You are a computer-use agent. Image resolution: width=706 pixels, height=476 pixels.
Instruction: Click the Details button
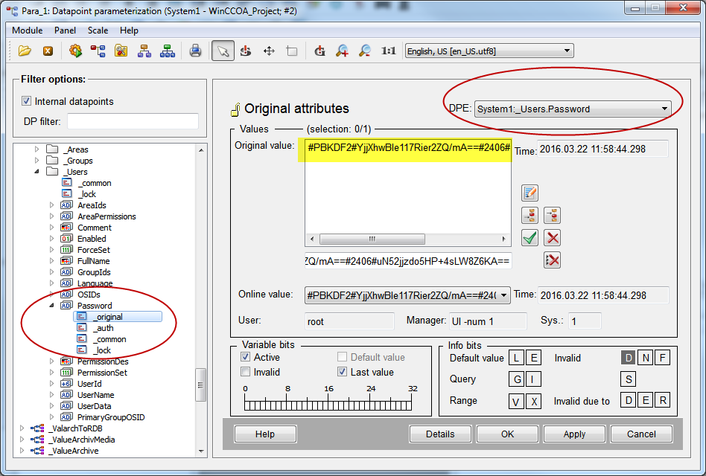[x=440, y=434]
